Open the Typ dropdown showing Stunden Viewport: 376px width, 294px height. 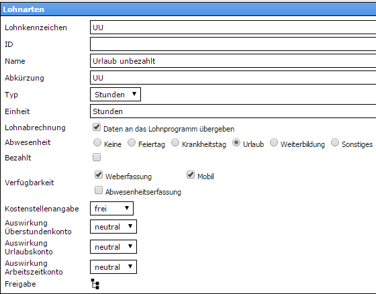(115, 95)
